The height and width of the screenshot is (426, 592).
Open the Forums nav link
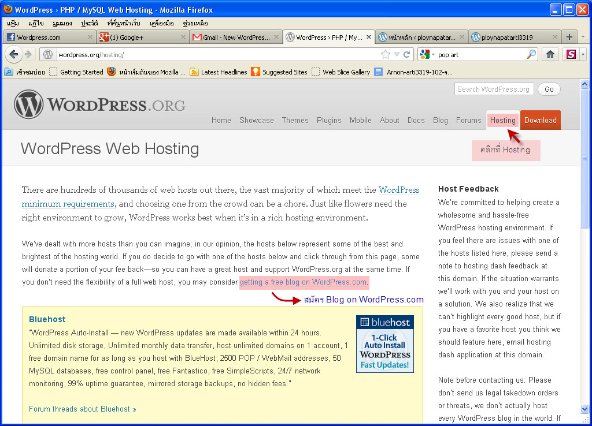(468, 120)
